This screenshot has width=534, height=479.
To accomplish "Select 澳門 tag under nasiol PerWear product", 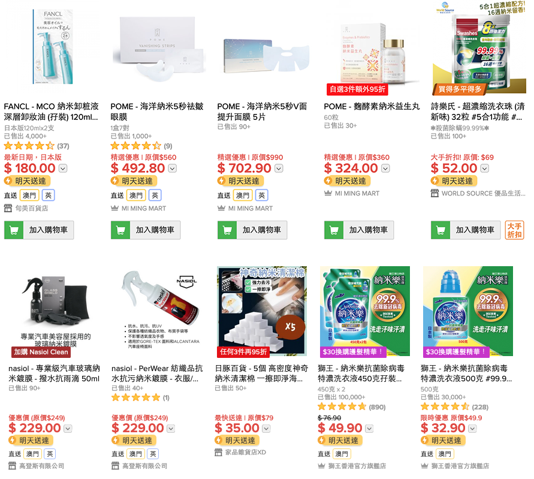I will (x=136, y=454).
